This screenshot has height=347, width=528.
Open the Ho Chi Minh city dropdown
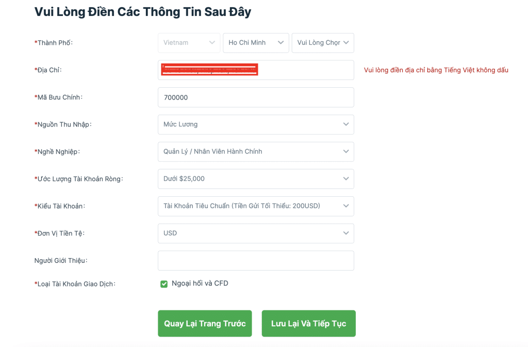[256, 43]
